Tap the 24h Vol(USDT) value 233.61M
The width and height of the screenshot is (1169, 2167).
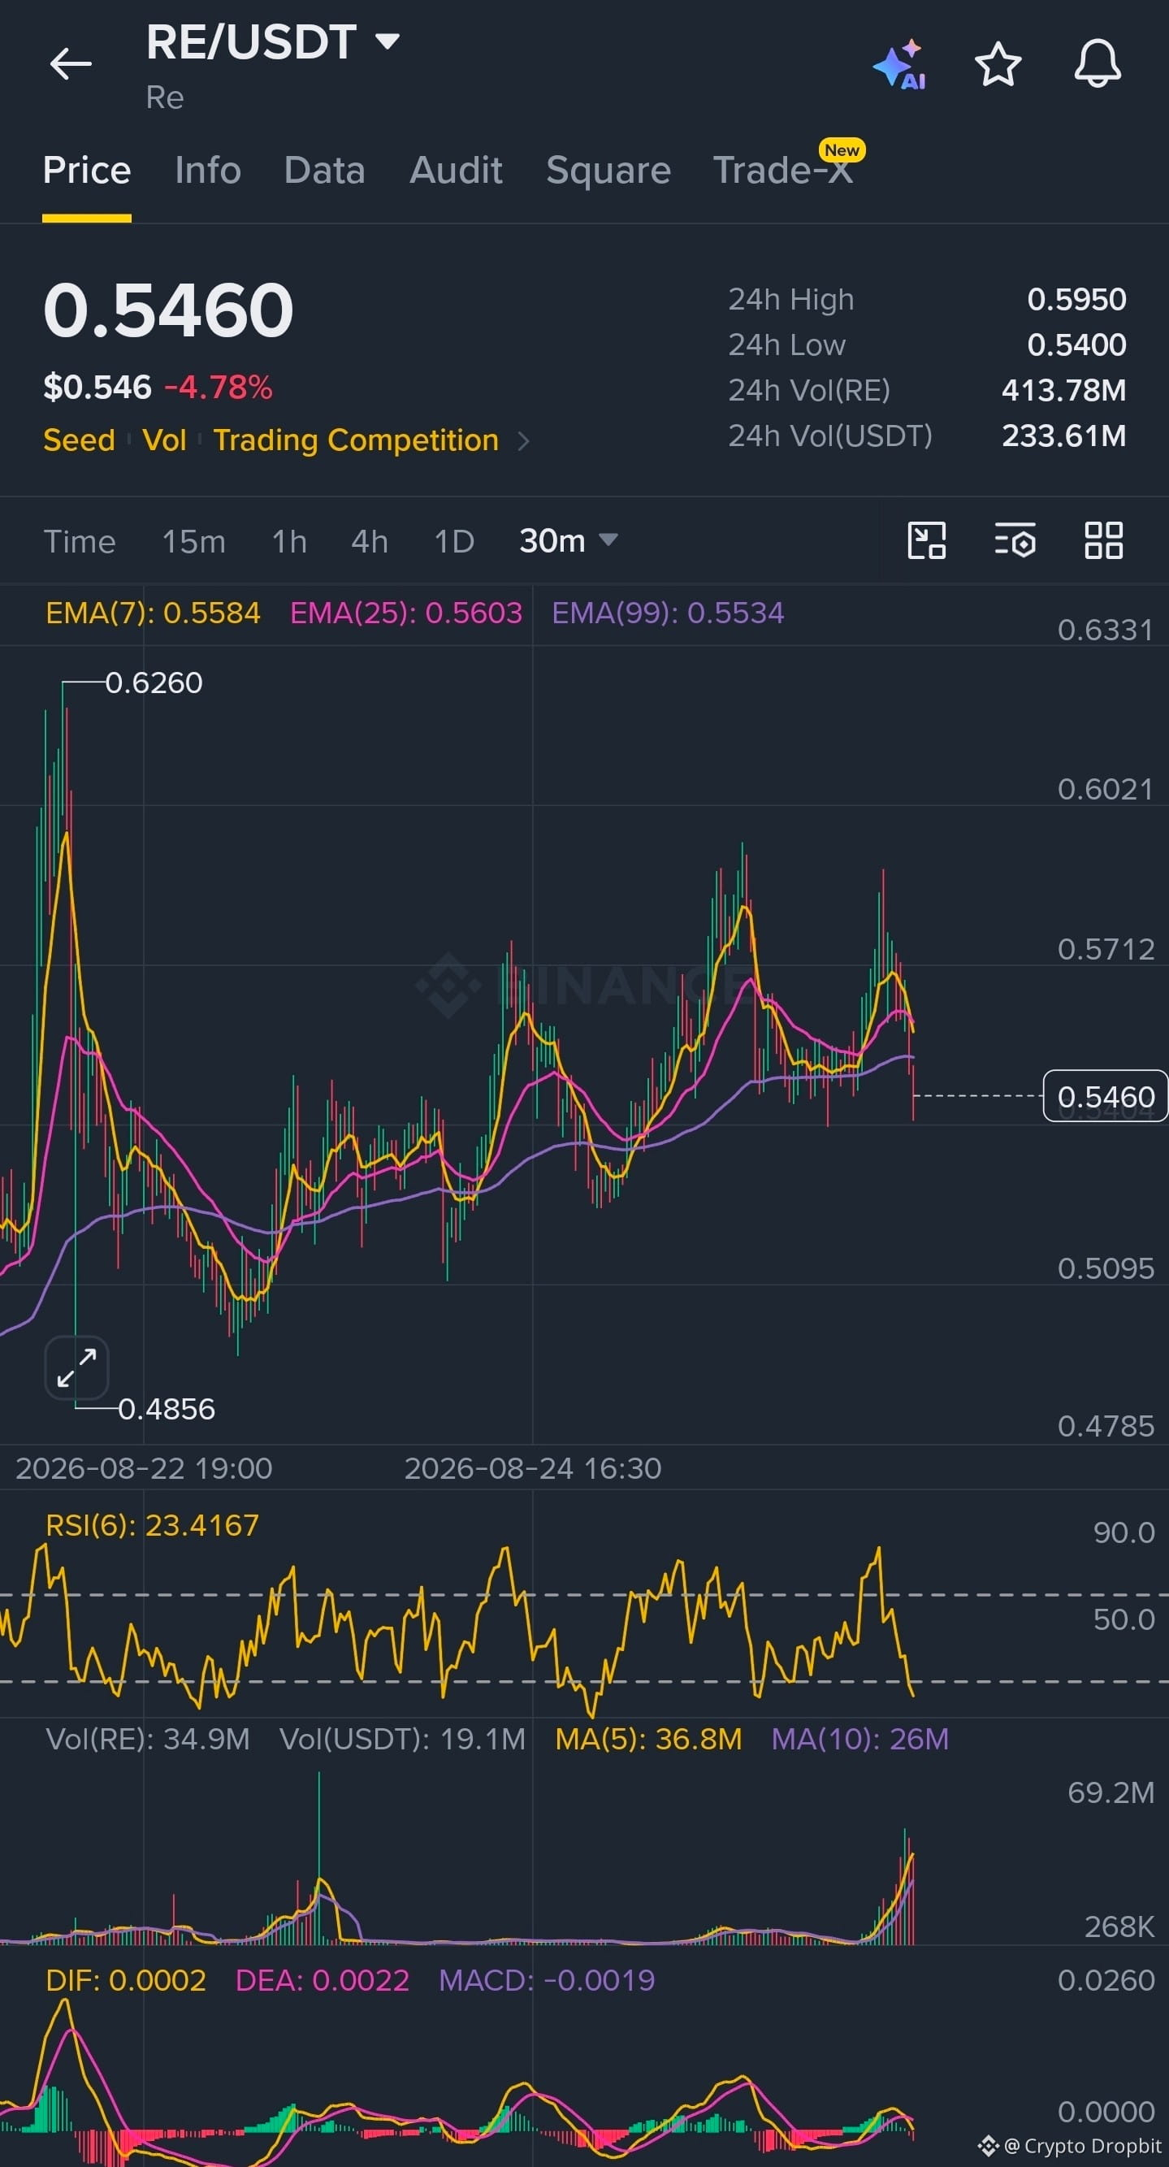pos(1064,436)
